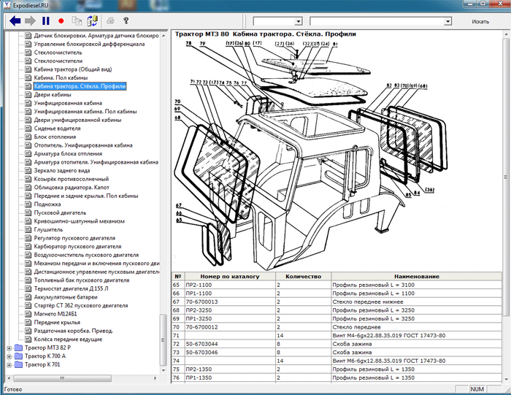Click the document icon beside Аккумулятоные батареи
Image resolution: width=511 pixels, height=395 pixels.
tap(28, 298)
